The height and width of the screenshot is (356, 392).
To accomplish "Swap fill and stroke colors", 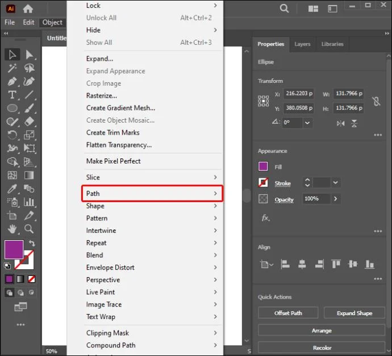I will [32, 243].
